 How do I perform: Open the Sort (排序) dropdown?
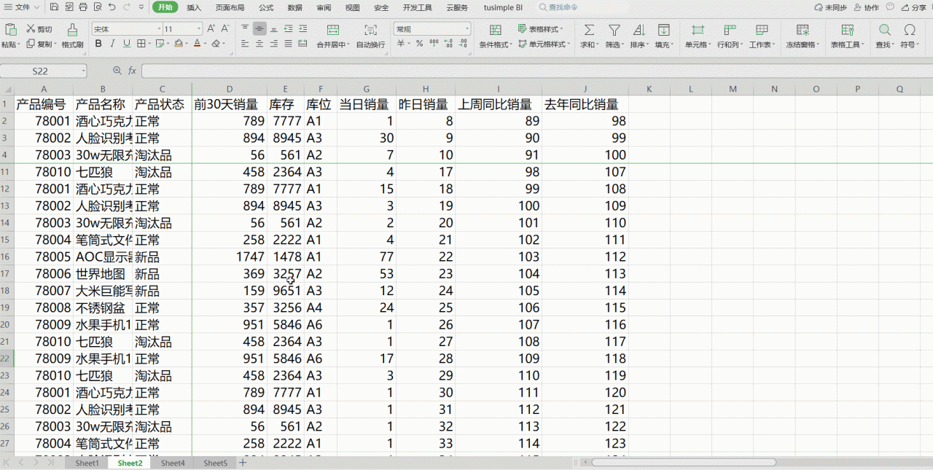[x=639, y=44]
